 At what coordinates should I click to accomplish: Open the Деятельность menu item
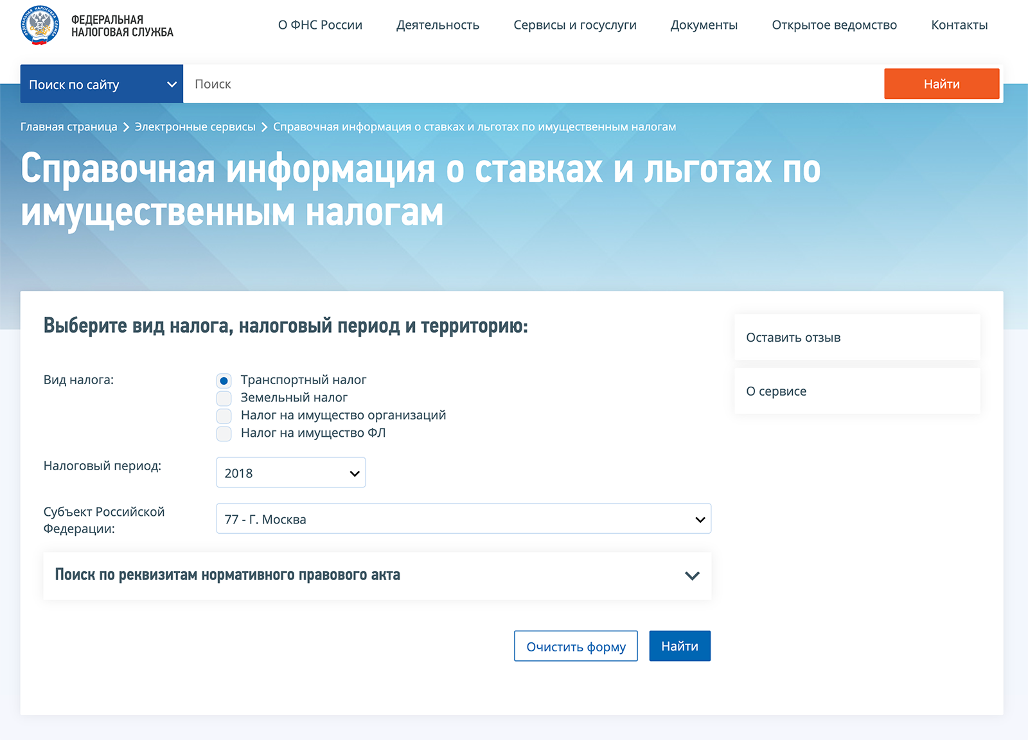pyautogui.click(x=438, y=25)
